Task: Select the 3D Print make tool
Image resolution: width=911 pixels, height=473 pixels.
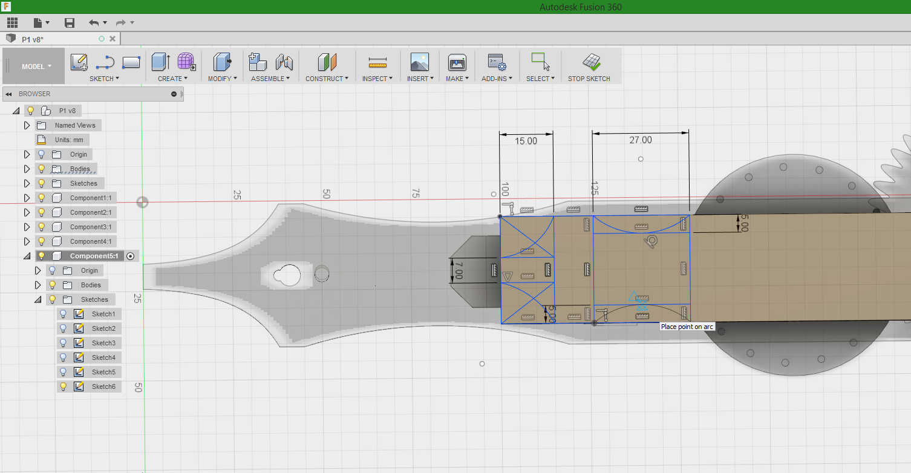Action: pos(457,62)
